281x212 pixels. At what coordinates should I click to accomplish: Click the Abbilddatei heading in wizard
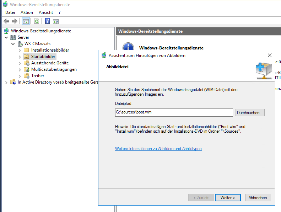(x=117, y=67)
